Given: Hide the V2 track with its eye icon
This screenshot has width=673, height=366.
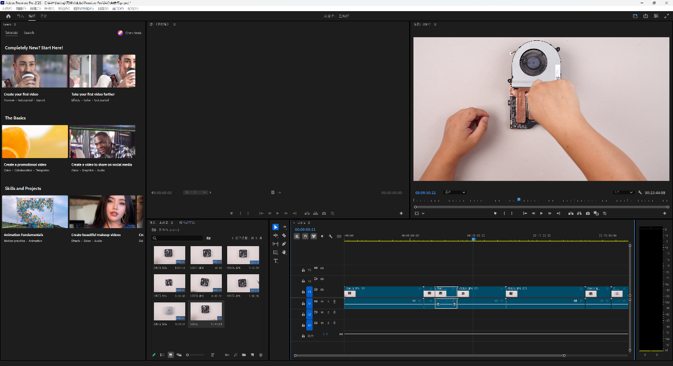Looking at the screenshot, I should point(322,279).
